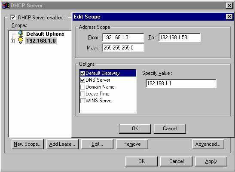The height and width of the screenshot is (172, 235).
Task: Click the Advanced button
Action: [x=208, y=144]
